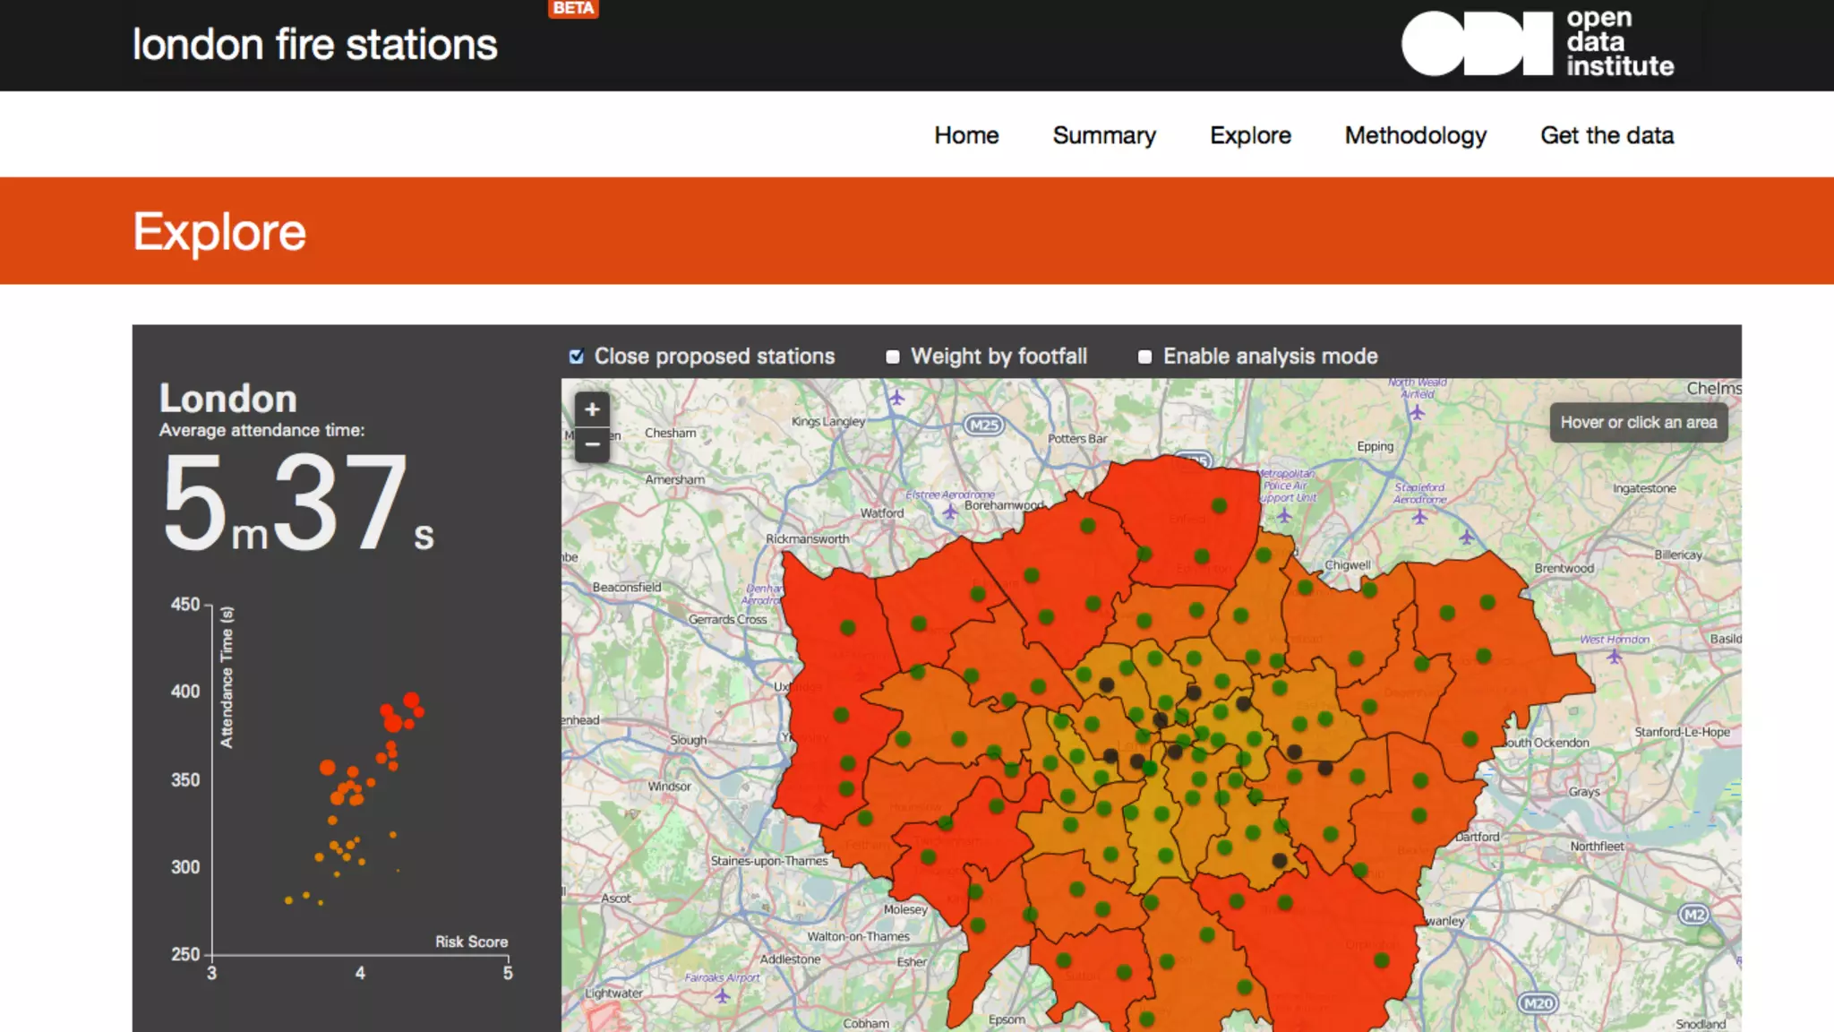Click the london fire stations title

pos(314,45)
